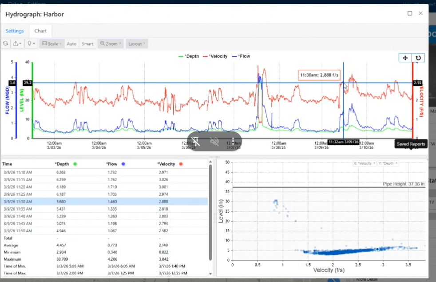Click the reset chart rotation icon
The image size is (436, 282).
click(417, 58)
